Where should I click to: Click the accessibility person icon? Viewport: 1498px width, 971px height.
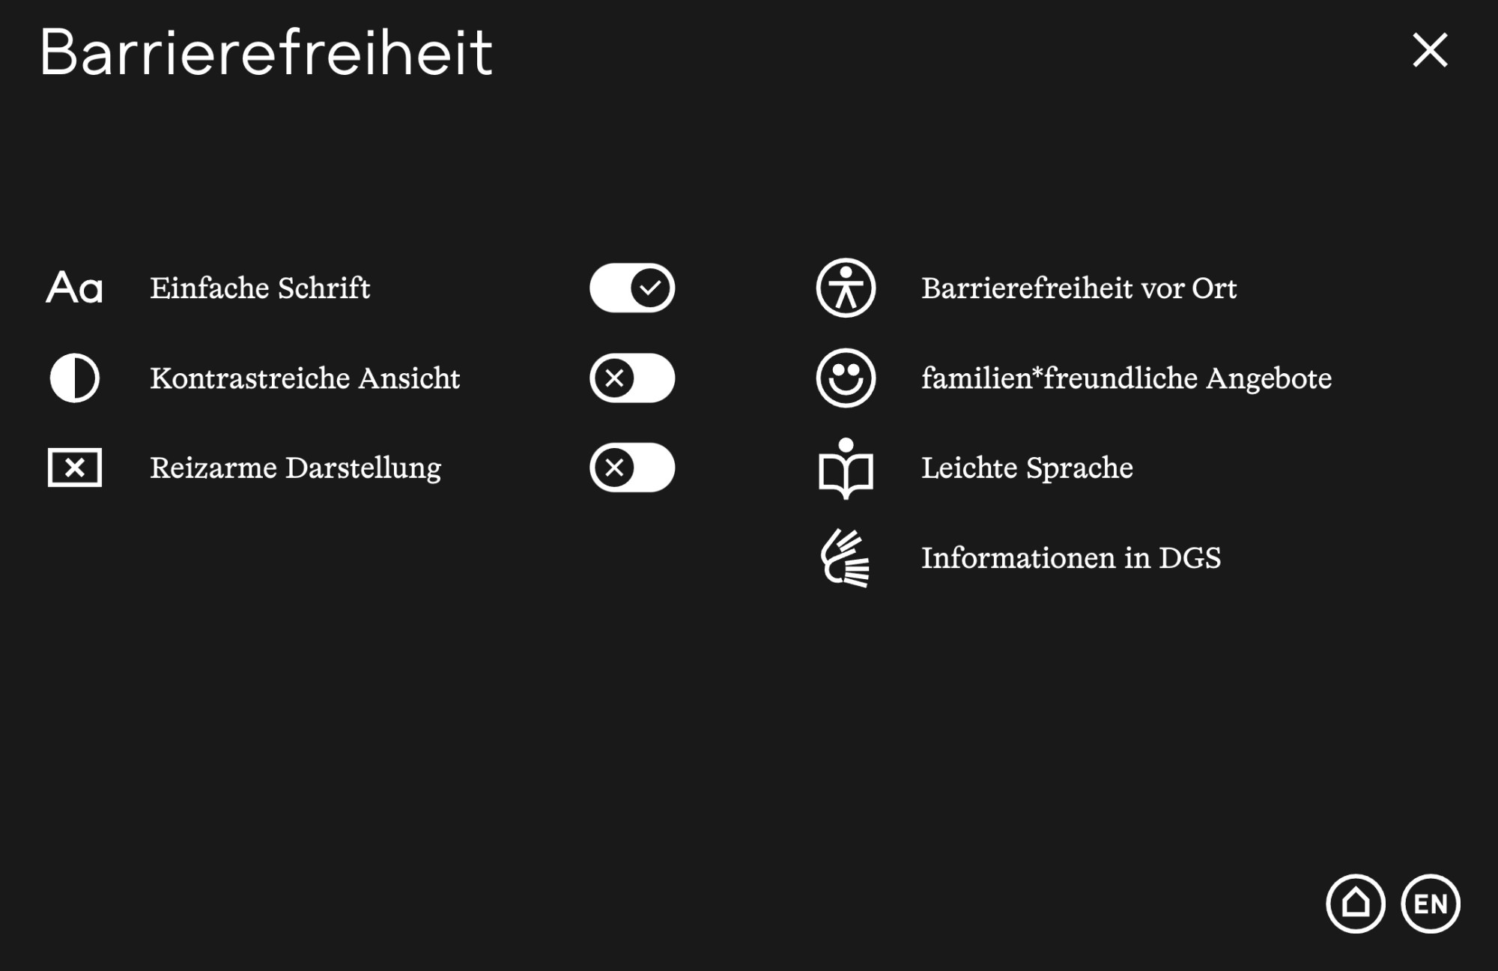click(846, 288)
